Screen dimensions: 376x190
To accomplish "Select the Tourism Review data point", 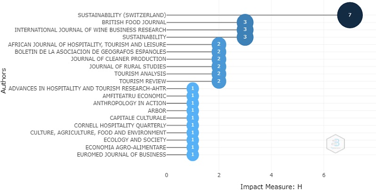I will coord(219,81).
